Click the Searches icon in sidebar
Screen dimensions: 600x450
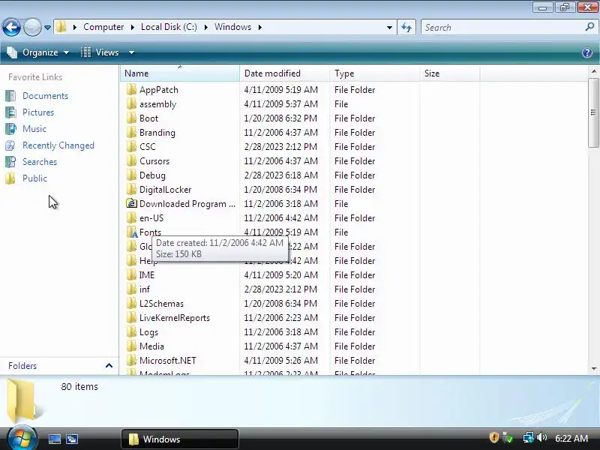coord(10,162)
